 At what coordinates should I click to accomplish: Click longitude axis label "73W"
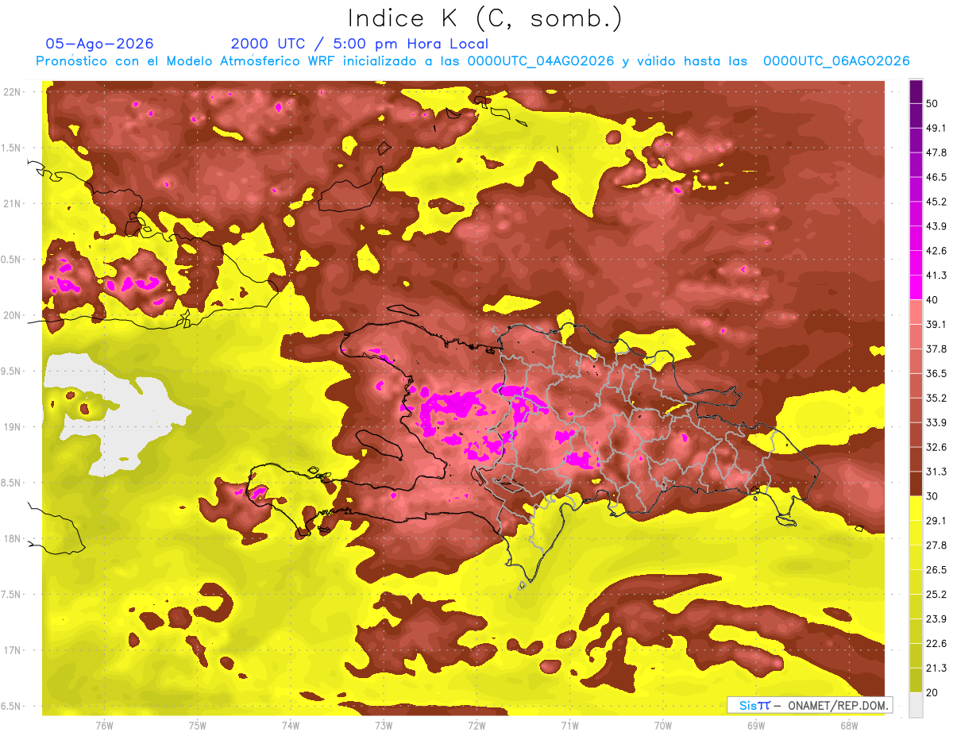pyautogui.click(x=384, y=725)
